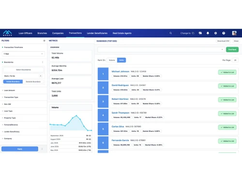Open the notifications bell
The width and height of the screenshot is (242, 182).
[x=208, y=33]
